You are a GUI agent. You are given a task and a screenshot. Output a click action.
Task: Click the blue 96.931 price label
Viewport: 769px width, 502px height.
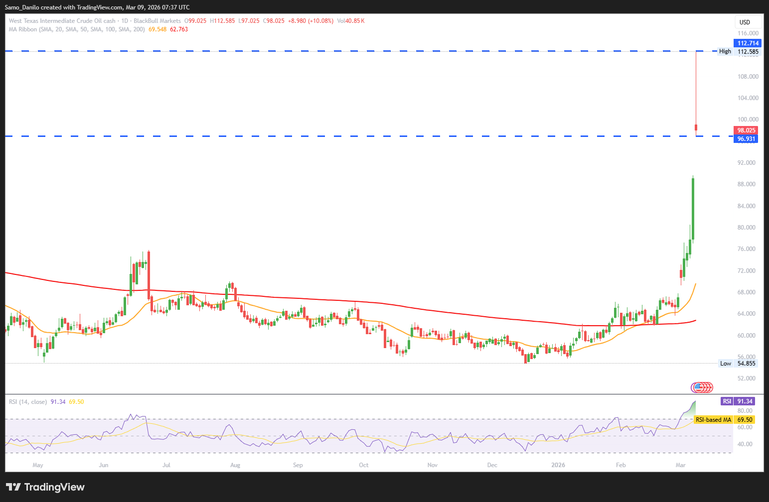tap(746, 139)
